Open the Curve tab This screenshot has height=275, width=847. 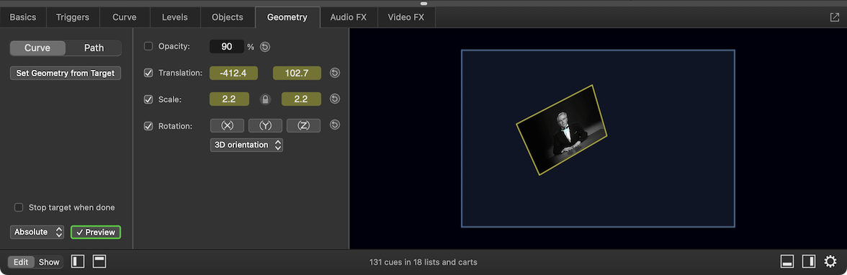[x=124, y=17]
